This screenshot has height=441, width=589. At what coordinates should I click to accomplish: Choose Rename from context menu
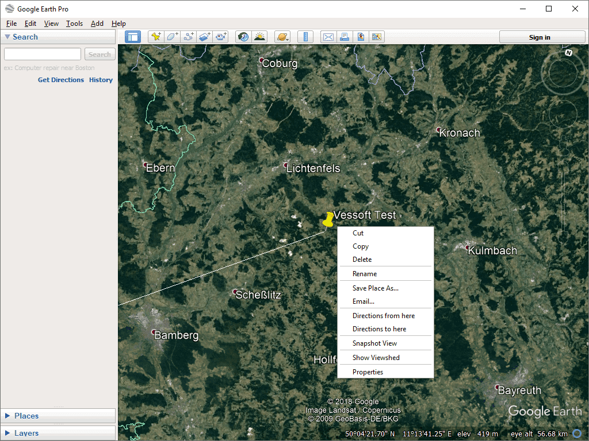click(x=385, y=274)
